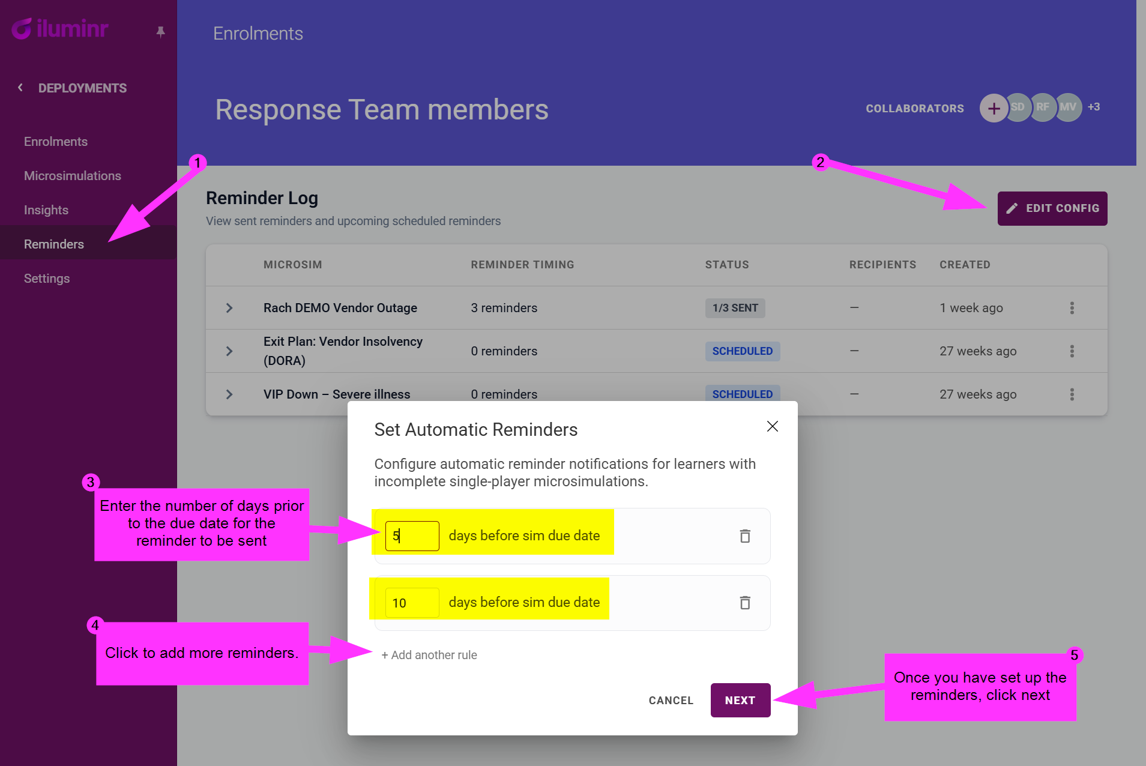
Task: Close the Set Automatic Reminders dialog
Action: pyautogui.click(x=772, y=426)
